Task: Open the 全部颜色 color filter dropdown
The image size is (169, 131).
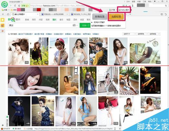Action: tap(142, 34)
